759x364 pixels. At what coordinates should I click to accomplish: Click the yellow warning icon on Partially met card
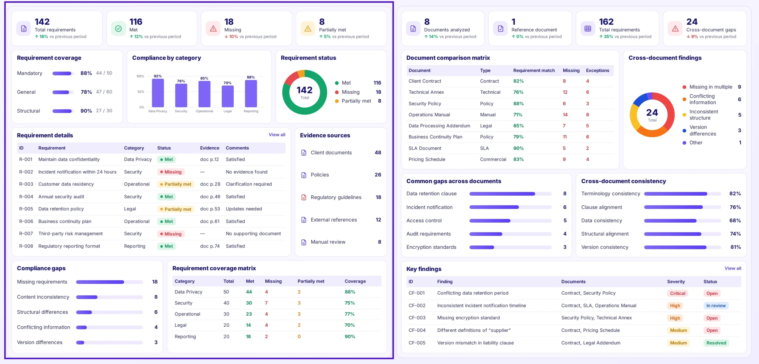[x=308, y=28]
